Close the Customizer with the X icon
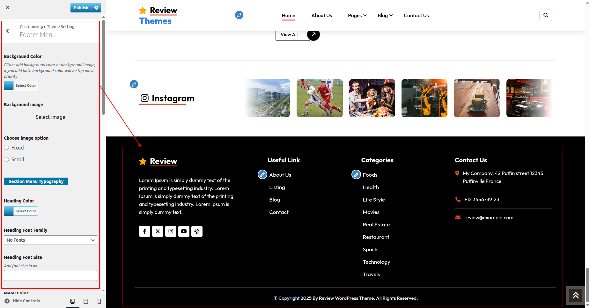Image resolution: width=590 pixels, height=308 pixels. pyautogui.click(x=8, y=7)
